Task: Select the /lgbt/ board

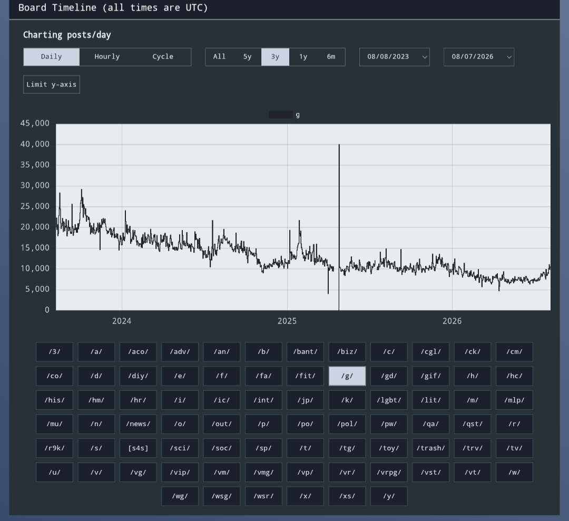Action: tap(389, 400)
